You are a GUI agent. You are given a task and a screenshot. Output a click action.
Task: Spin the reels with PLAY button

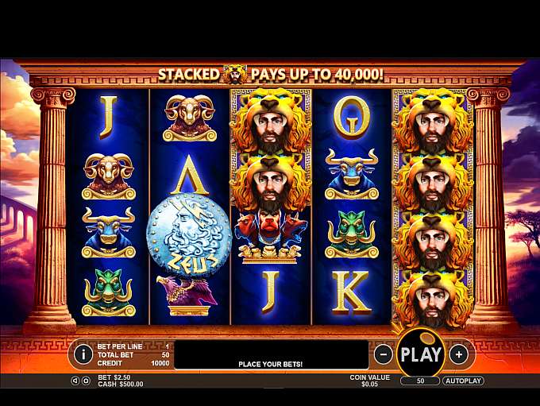421,354
